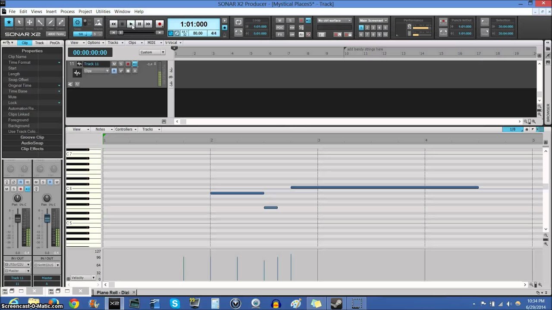Open Skype from the Windows taskbar
Viewport: 552px width, 310px height.
click(x=175, y=304)
